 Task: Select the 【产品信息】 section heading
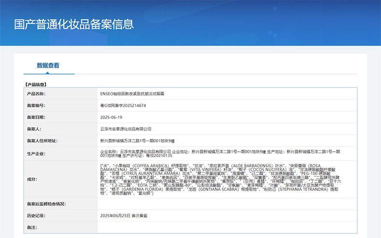pyautogui.click(x=36, y=84)
